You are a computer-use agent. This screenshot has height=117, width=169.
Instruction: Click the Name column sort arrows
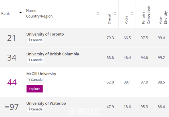[x=98, y=13]
